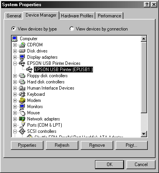
Task: Select the Disk drives icon
Action: click(x=22, y=51)
